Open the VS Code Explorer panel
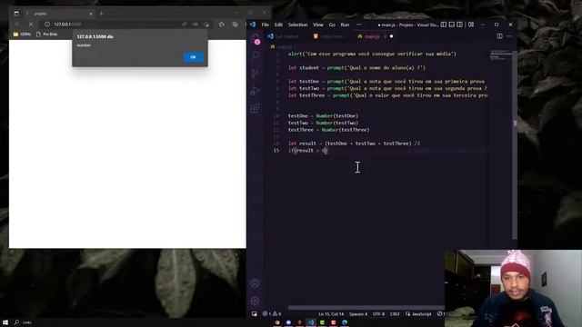 (255, 38)
